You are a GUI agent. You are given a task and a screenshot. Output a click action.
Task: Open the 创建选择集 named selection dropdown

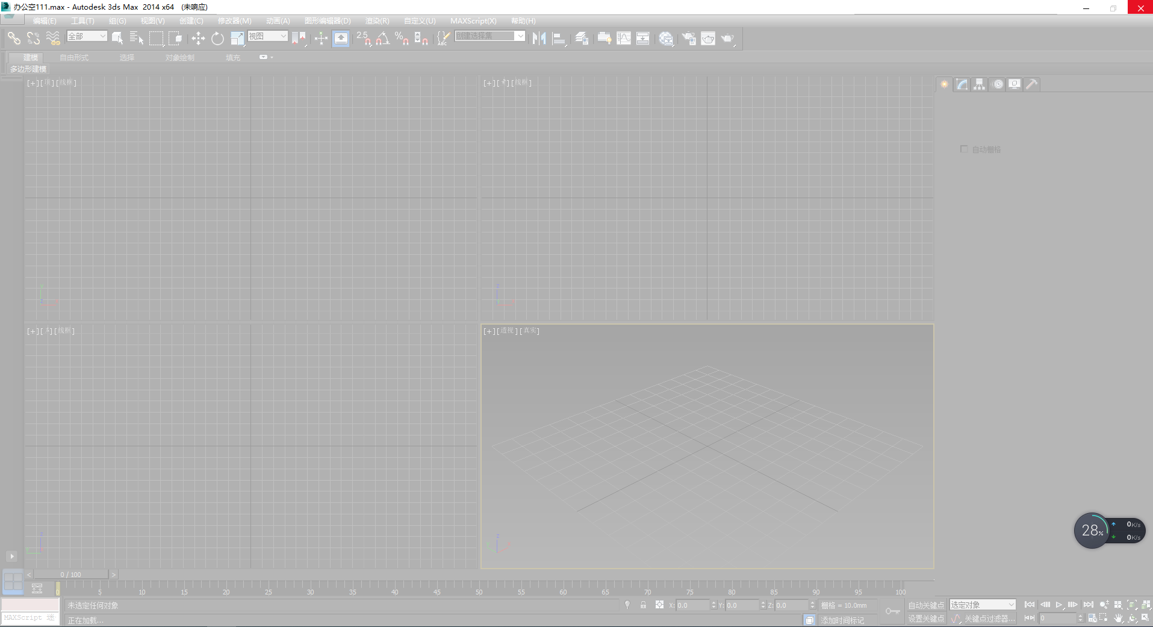pos(490,36)
